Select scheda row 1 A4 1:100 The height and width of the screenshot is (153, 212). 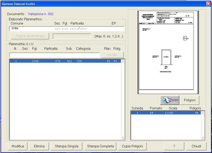coord(166,113)
